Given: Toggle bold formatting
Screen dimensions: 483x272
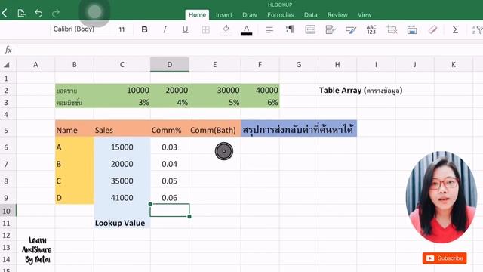Looking at the screenshot, I should 144,29.
